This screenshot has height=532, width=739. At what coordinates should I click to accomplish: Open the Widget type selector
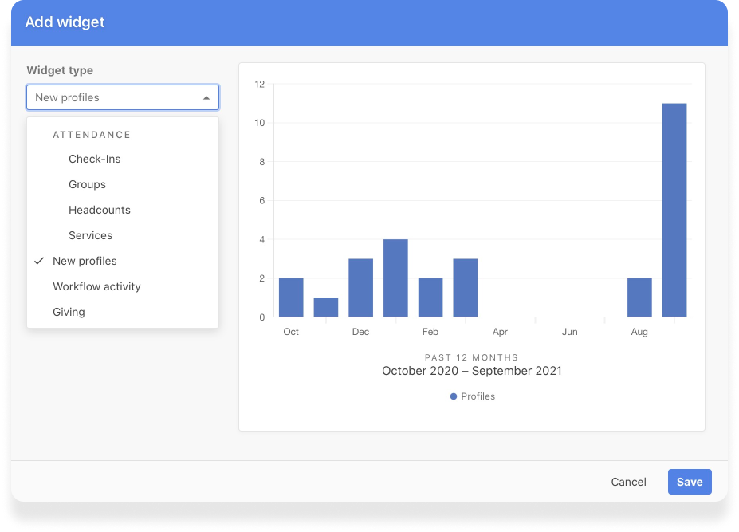pyautogui.click(x=122, y=97)
